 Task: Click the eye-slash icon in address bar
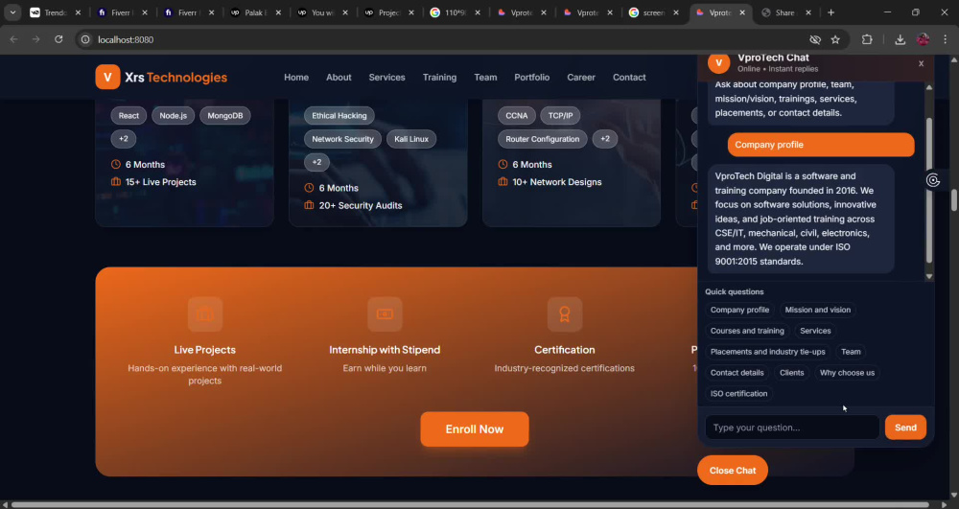(x=815, y=39)
